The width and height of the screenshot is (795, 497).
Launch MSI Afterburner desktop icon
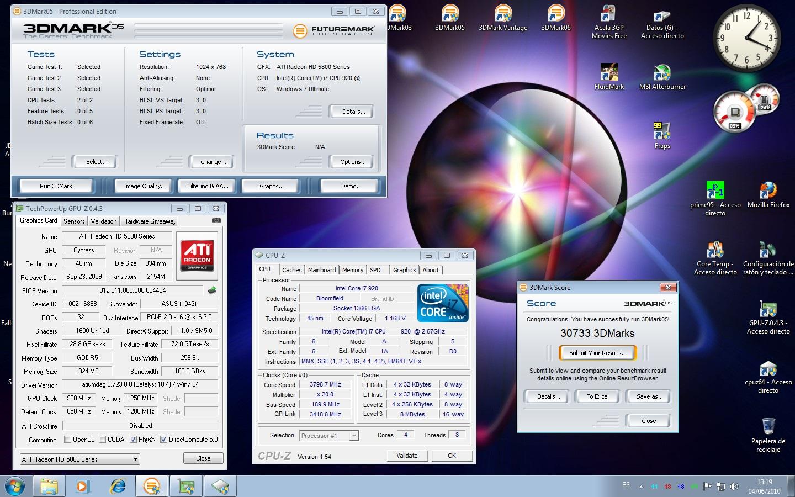(x=662, y=77)
